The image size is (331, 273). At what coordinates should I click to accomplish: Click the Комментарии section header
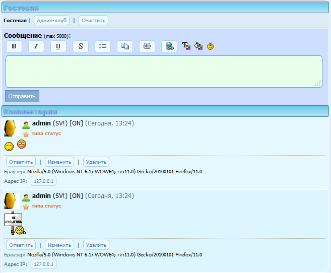tap(165, 111)
